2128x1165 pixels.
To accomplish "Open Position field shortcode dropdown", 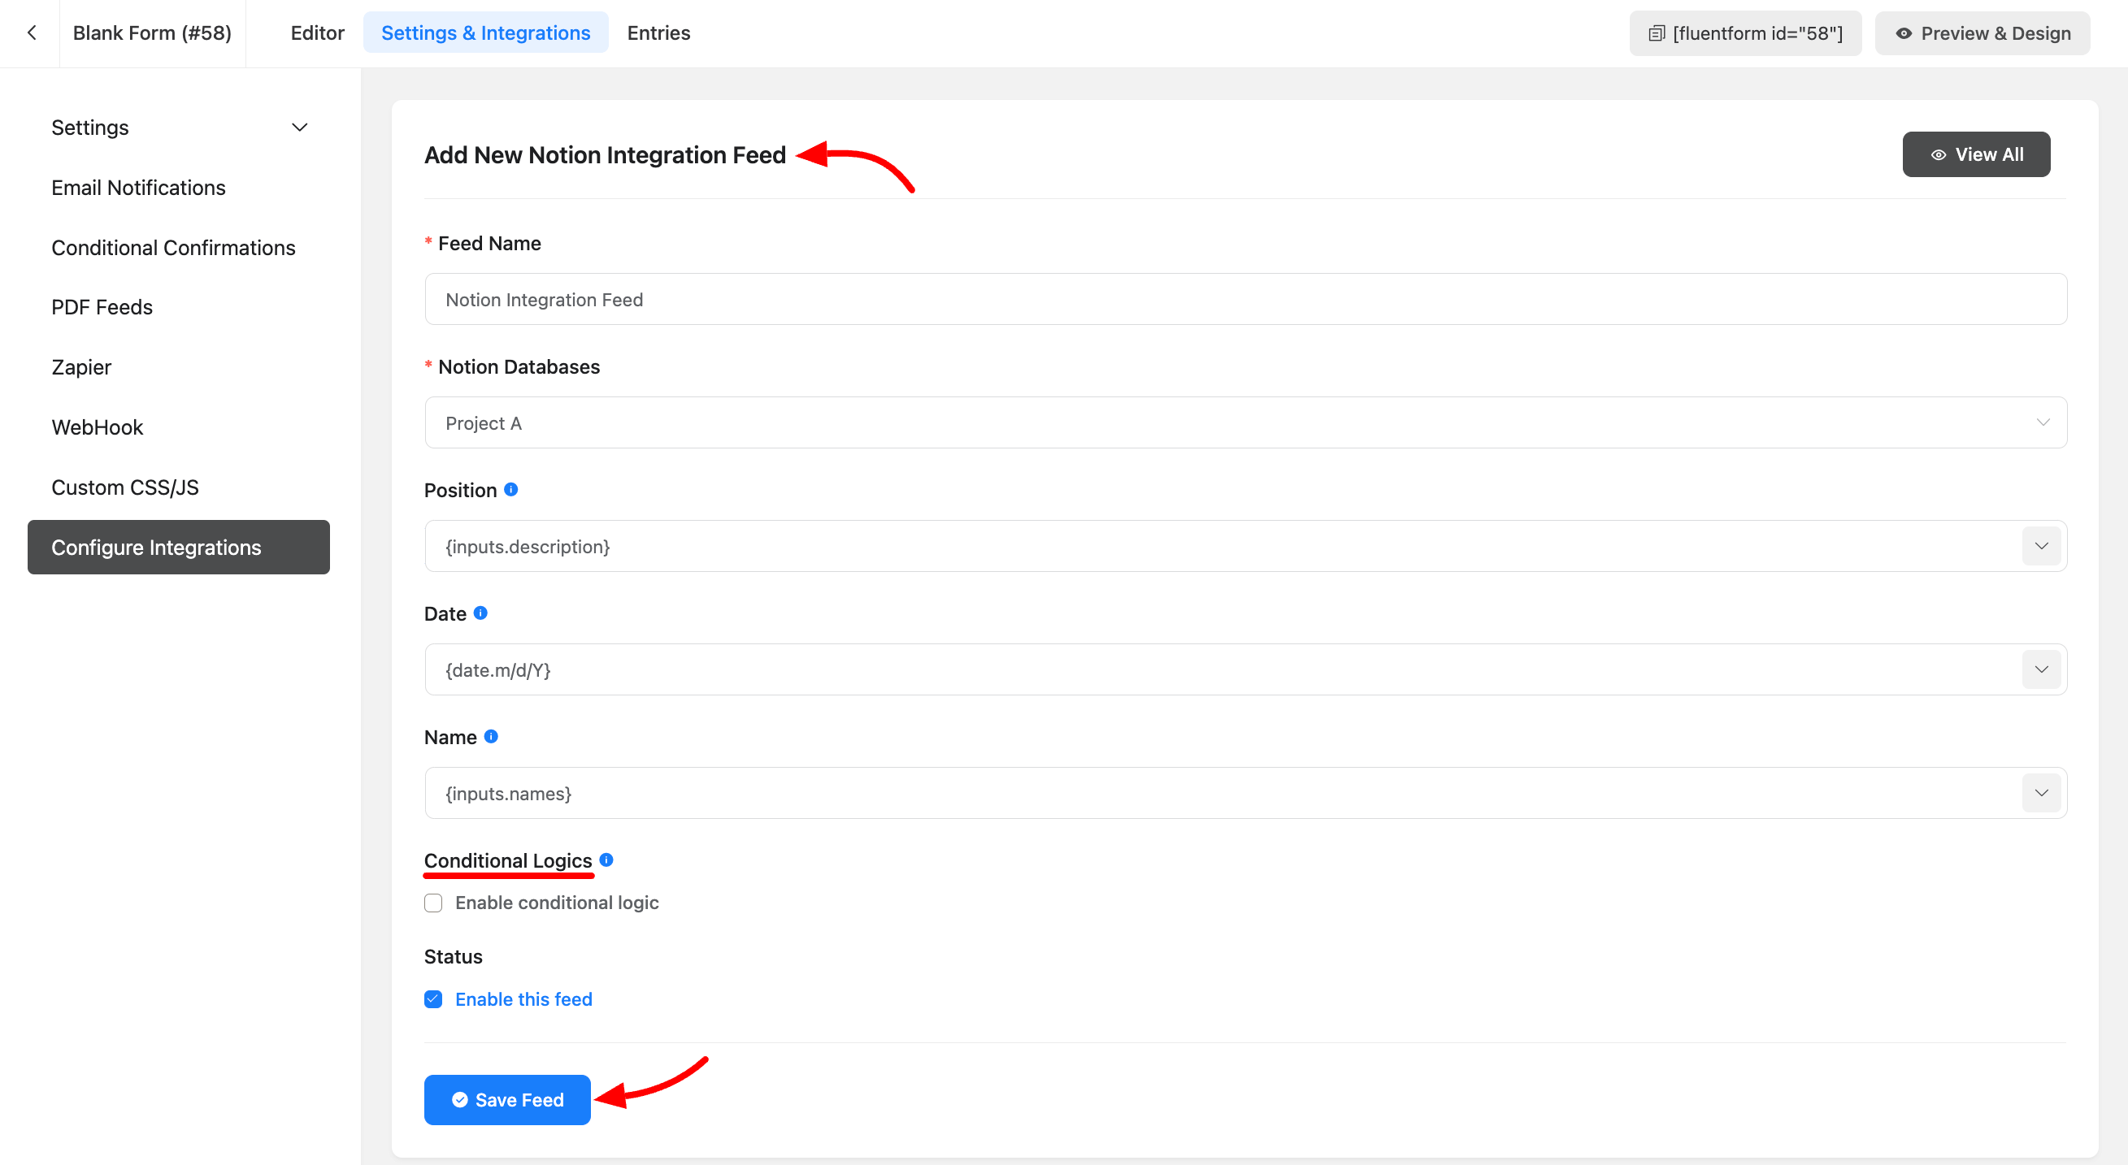I will pos(2040,546).
